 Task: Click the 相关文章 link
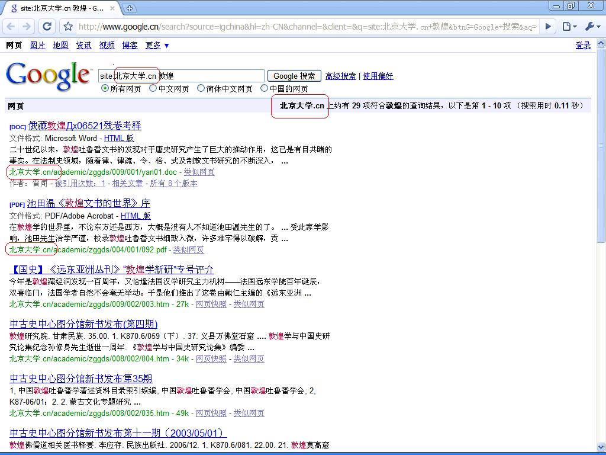click(x=128, y=184)
